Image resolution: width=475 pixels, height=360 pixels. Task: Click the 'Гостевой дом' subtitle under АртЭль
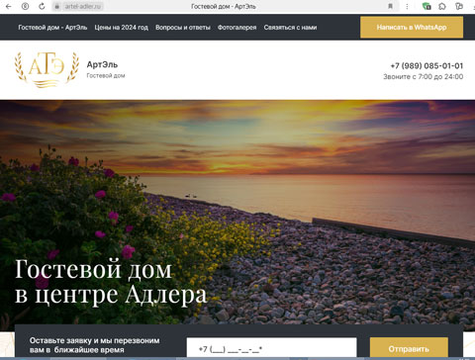(106, 75)
